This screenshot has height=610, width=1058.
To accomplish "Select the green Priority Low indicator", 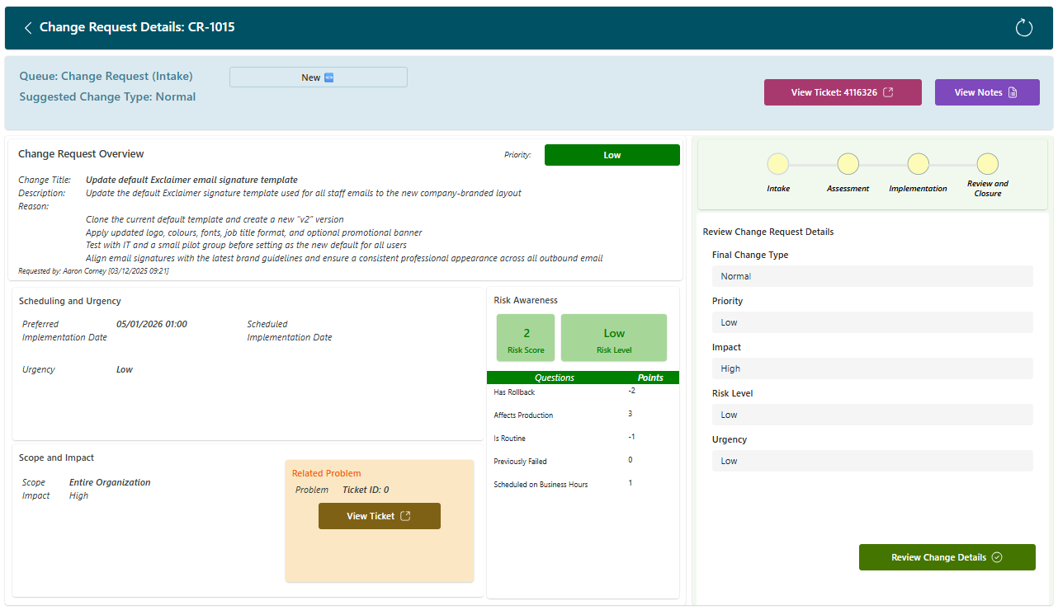I will [612, 155].
